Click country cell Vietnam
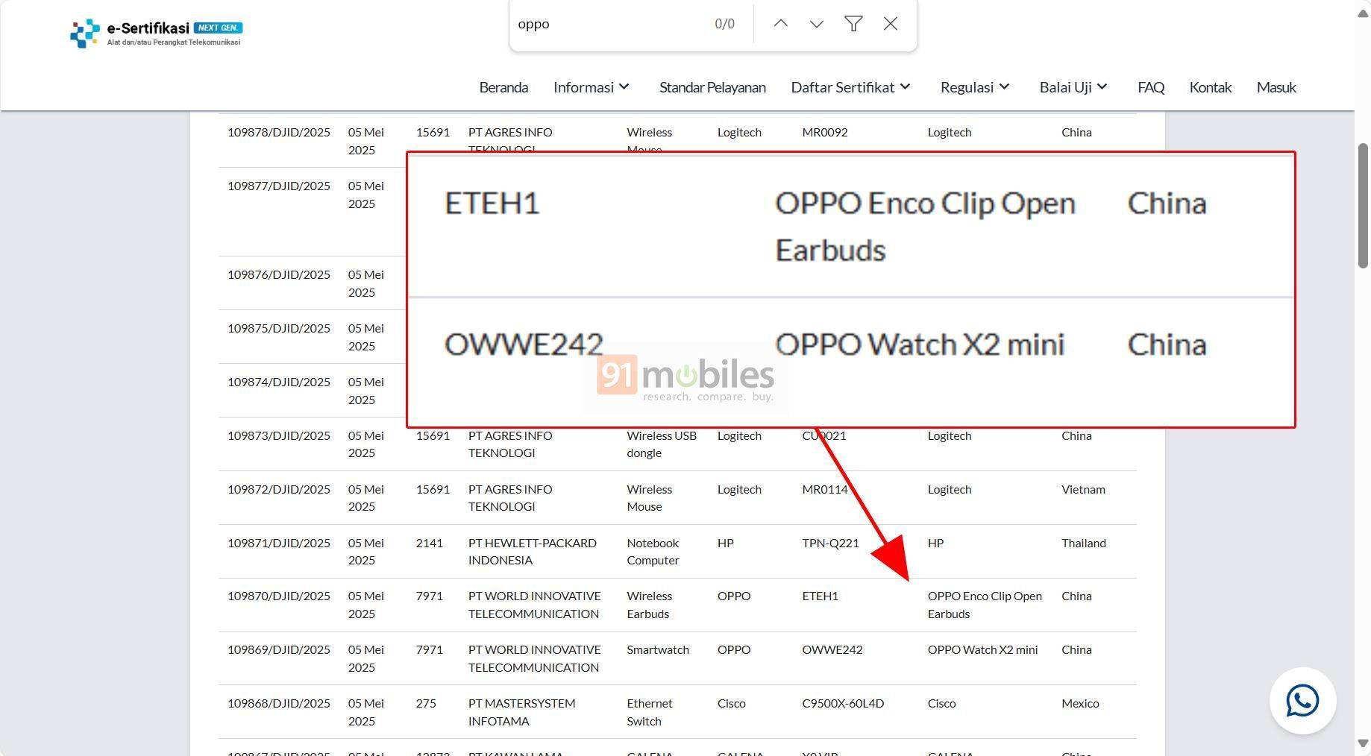This screenshot has height=756, width=1371. (x=1083, y=490)
